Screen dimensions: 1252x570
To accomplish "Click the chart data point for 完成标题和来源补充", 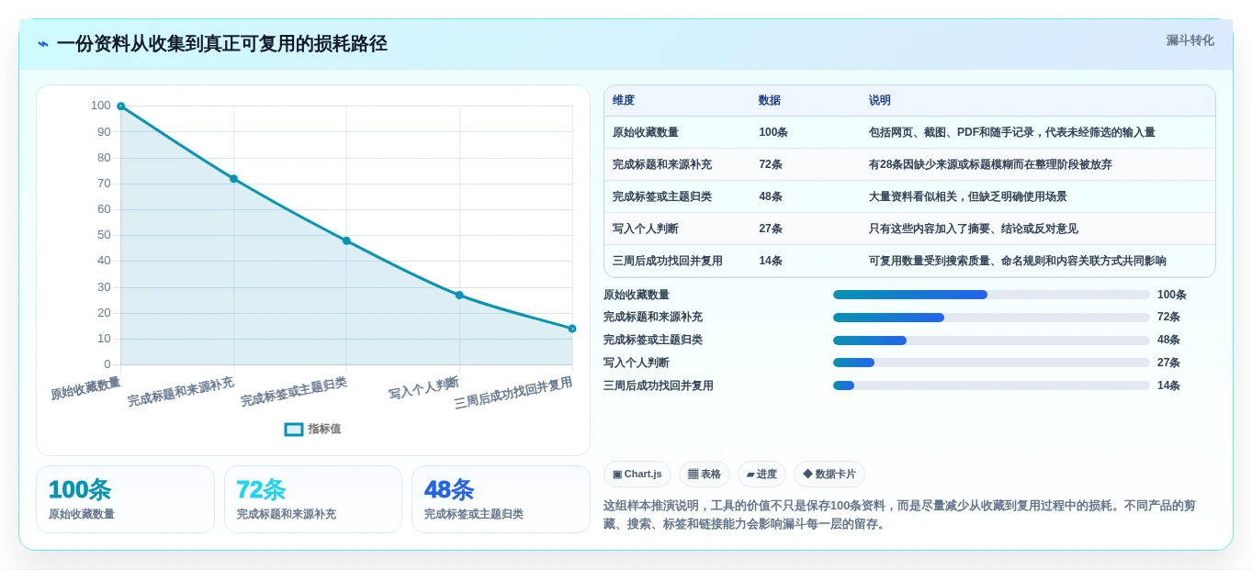I will [x=233, y=179].
